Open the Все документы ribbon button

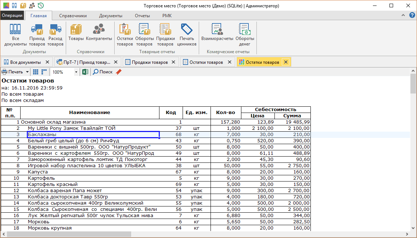pos(15,35)
